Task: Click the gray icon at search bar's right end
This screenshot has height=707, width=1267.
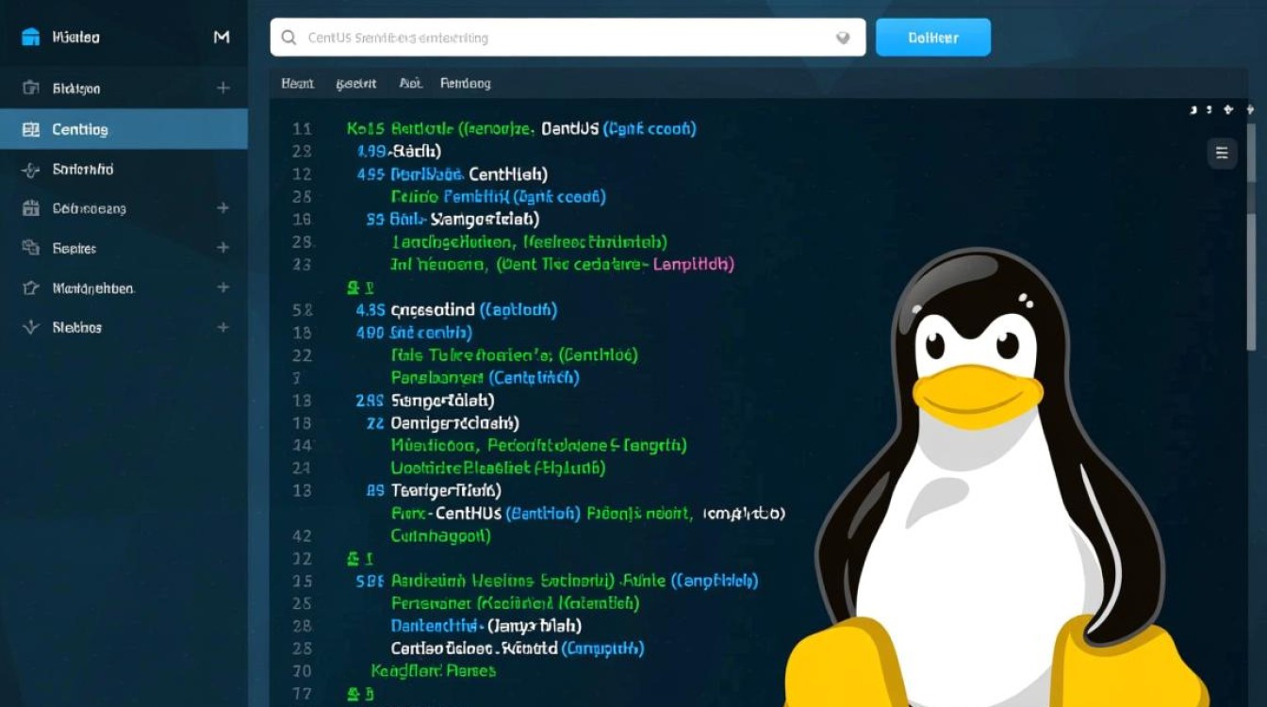Action: click(x=843, y=38)
